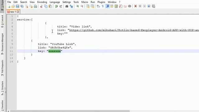This screenshot has width=199, height=112.
Task: Start macro recording with red dot icon
Action: 136,6
